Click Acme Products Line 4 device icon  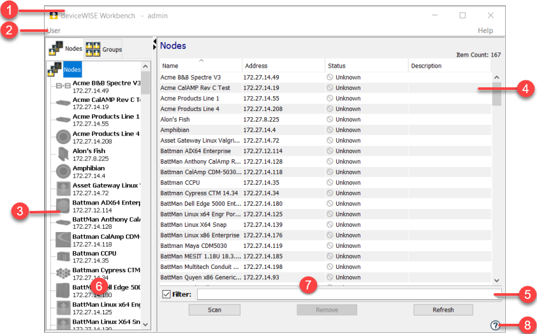pyautogui.click(x=63, y=137)
